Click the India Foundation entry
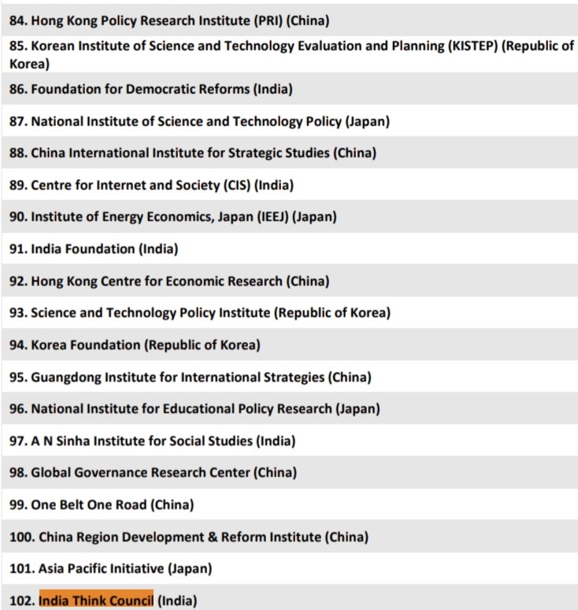Screen dimensions: 578x610 point(94,249)
